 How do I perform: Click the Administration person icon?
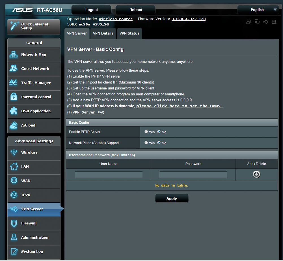[x=14, y=237]
